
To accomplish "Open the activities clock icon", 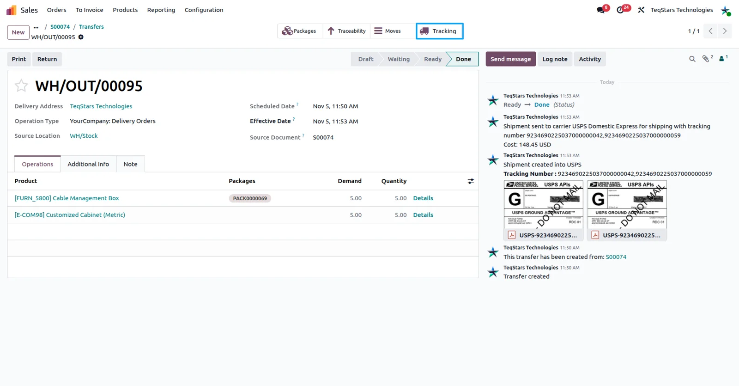I will pyautogui.click(x=620, y=10).
